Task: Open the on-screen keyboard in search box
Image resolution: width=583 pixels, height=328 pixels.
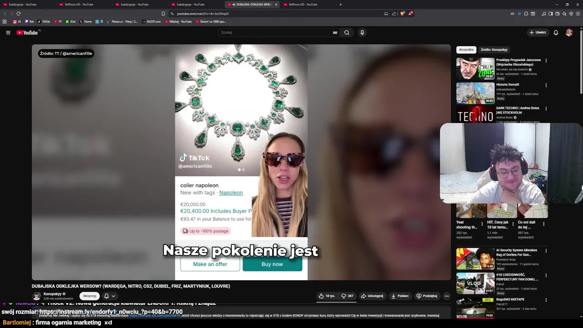Action: (x=335, y=32)
